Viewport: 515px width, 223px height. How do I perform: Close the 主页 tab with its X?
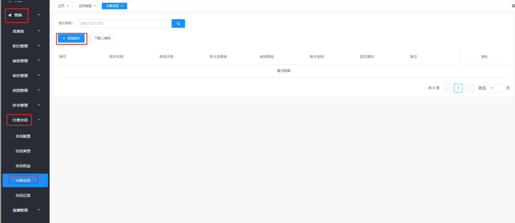(x=68, y=6)
